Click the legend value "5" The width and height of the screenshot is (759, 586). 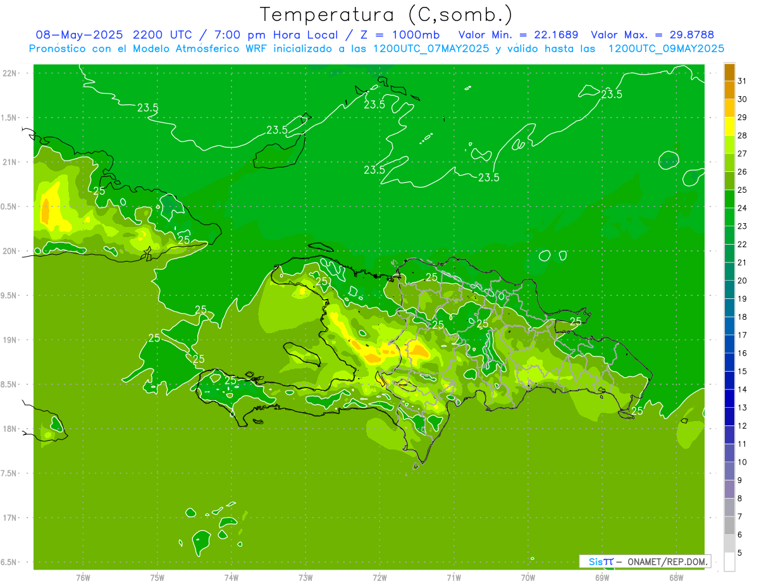click(x=740, y=553)
